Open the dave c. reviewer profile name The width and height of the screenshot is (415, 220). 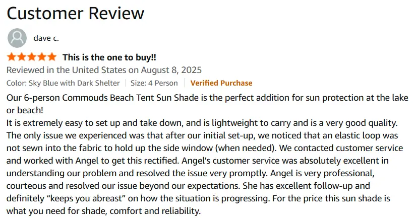coord(46,38)
